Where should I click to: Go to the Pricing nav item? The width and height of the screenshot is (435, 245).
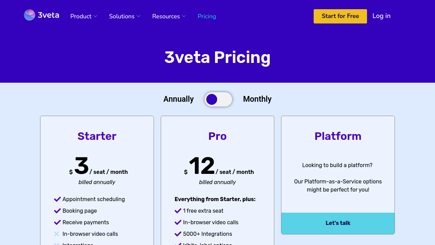[x=207, y=16]
